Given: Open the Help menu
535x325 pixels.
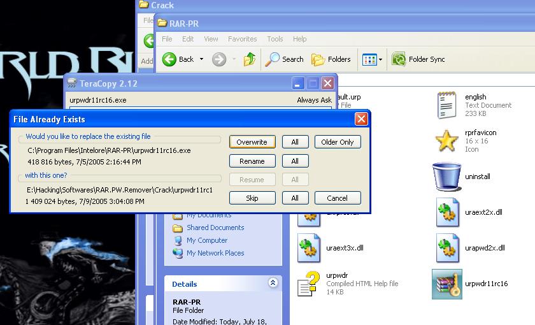Looking at the screenshot, I should [299, 39].
